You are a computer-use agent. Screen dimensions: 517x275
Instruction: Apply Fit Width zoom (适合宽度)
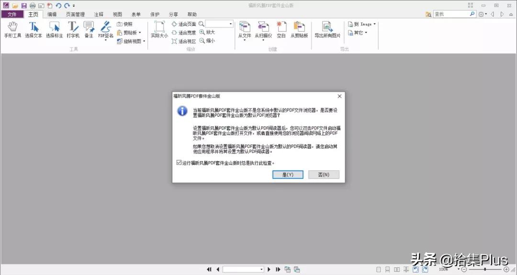tap(184, 33)
